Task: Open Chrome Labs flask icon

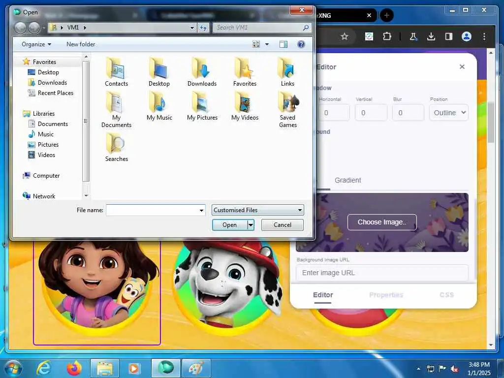Action: tap(413, 36)
